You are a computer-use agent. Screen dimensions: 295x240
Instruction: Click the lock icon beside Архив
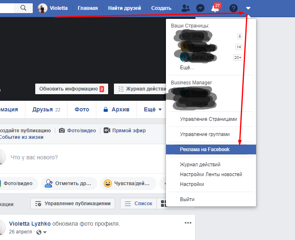(106, 109)
